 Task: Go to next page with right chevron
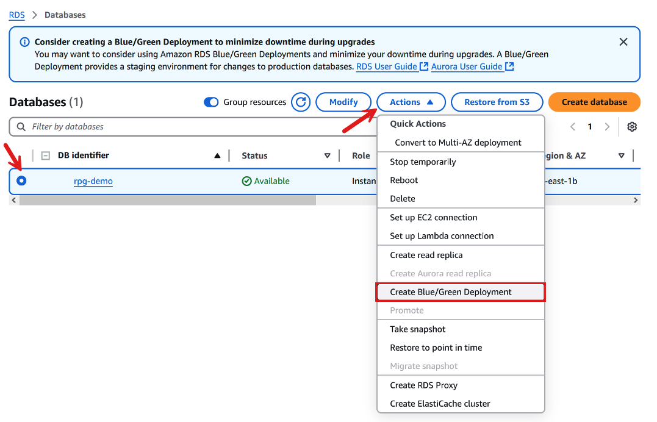(x=607, y=127)
